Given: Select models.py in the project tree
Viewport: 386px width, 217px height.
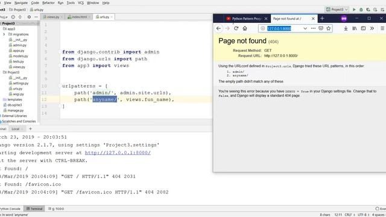Looking at the screenshot, I should coord(19,56).
